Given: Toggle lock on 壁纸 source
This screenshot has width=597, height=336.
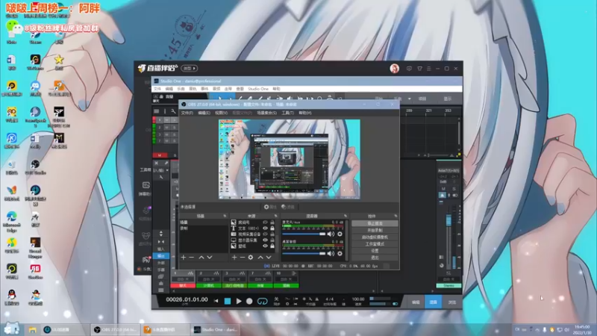Looking at the screenshot, I should tap(272, 246).
